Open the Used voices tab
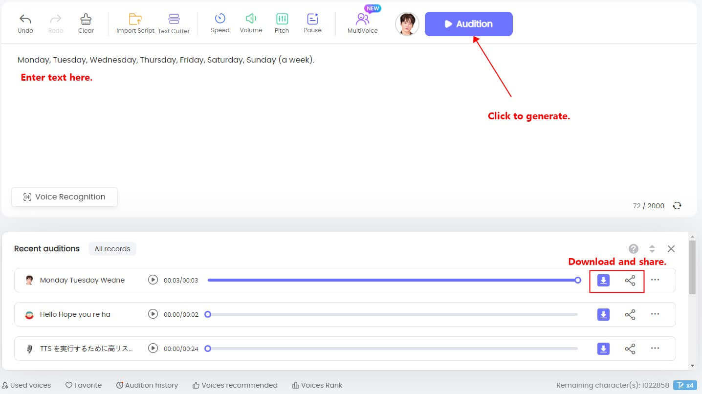This screenshot has height=394, width=702. click(x=26, y=385)
